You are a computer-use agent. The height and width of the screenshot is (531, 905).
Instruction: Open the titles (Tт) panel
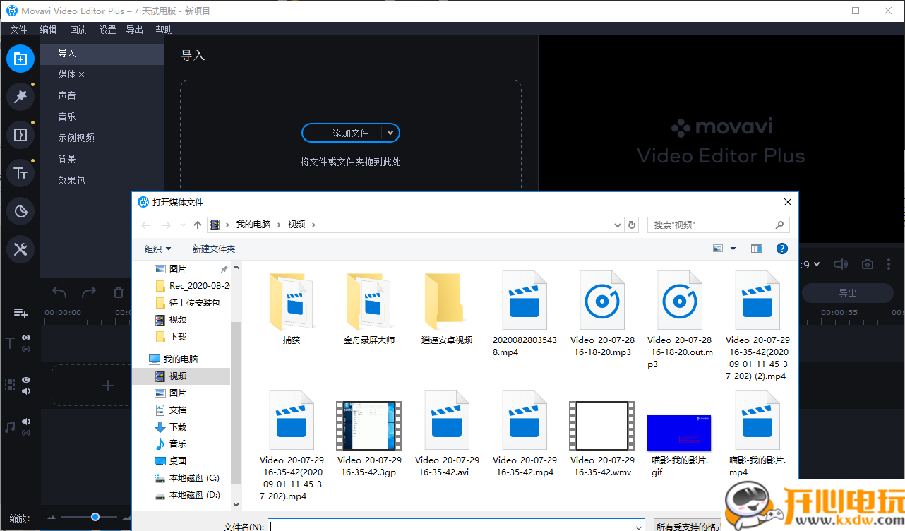[20, 173]
